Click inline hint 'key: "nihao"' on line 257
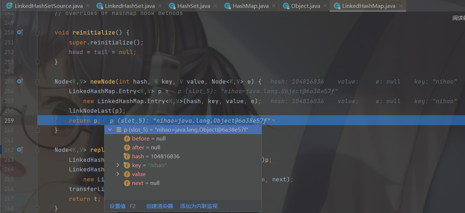This screenshot has width=465, height=213. (x=435, y=101)
